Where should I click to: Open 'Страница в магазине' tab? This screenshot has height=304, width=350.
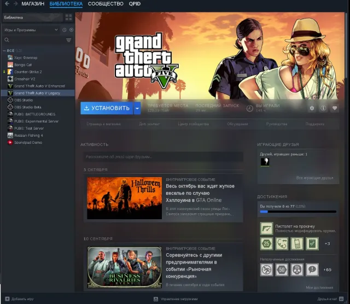103,124
